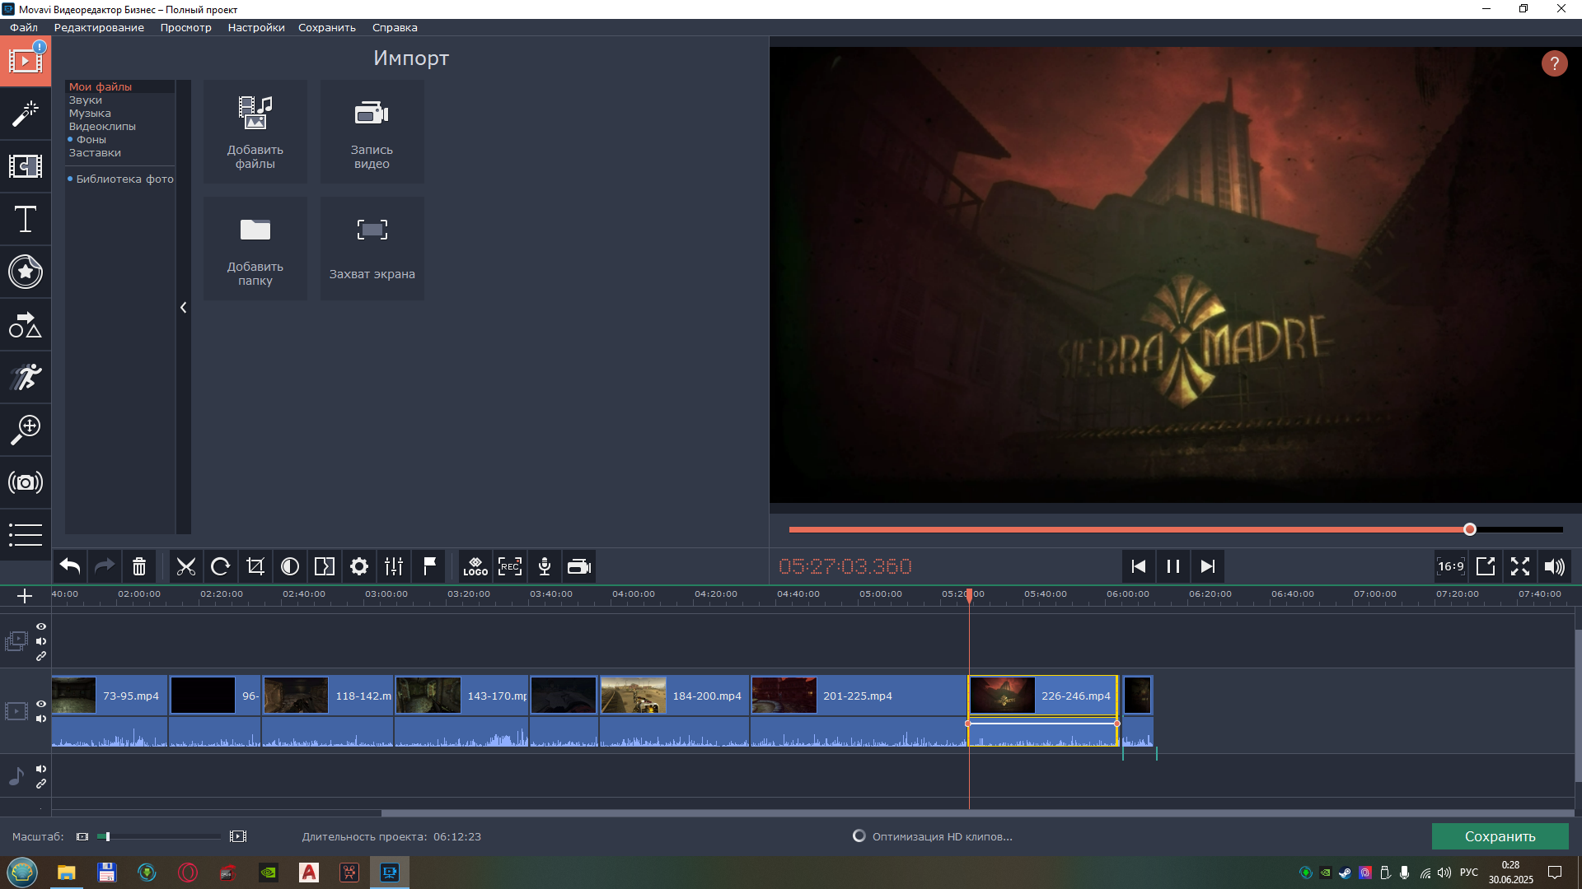
Task: Pause the preview playback
Action: pyautogui.click(x=1173, y=566)
